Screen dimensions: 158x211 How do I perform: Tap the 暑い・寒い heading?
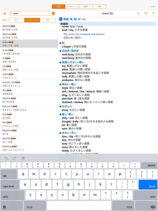68,114
